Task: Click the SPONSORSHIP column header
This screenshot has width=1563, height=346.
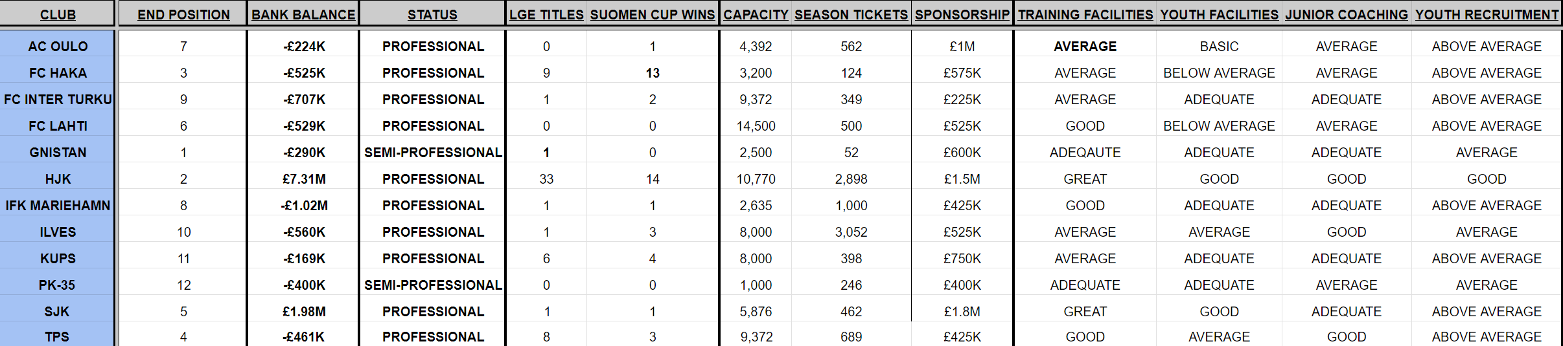Action: point(962,14)
